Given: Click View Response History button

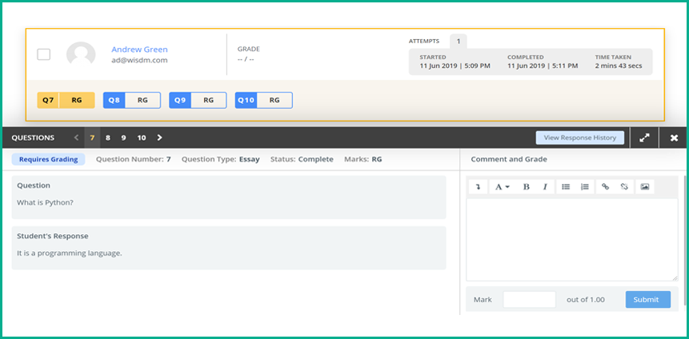Looking at the screenshot, I should (579, 138).
